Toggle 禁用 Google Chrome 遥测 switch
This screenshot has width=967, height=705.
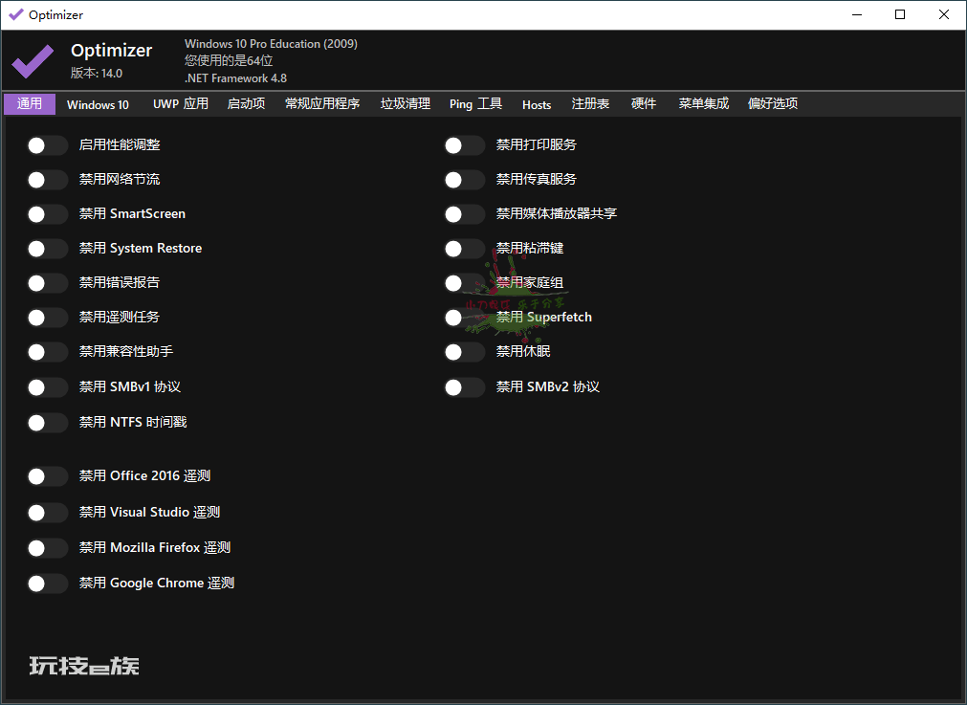tap(48, 584)
